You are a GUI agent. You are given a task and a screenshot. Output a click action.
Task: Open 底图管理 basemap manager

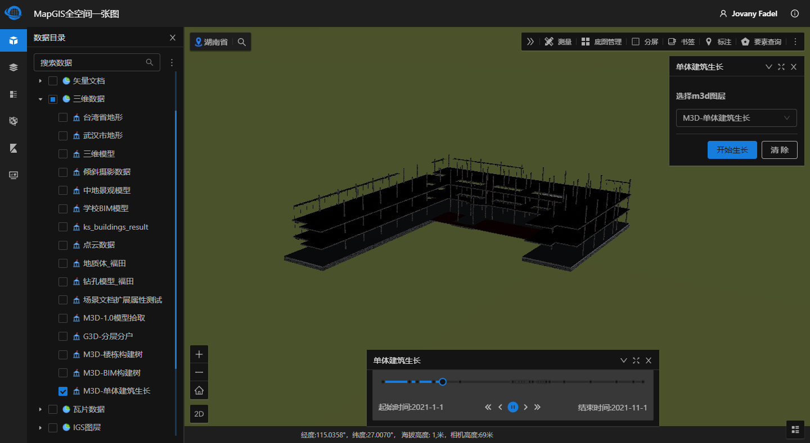tap(601, 42)
